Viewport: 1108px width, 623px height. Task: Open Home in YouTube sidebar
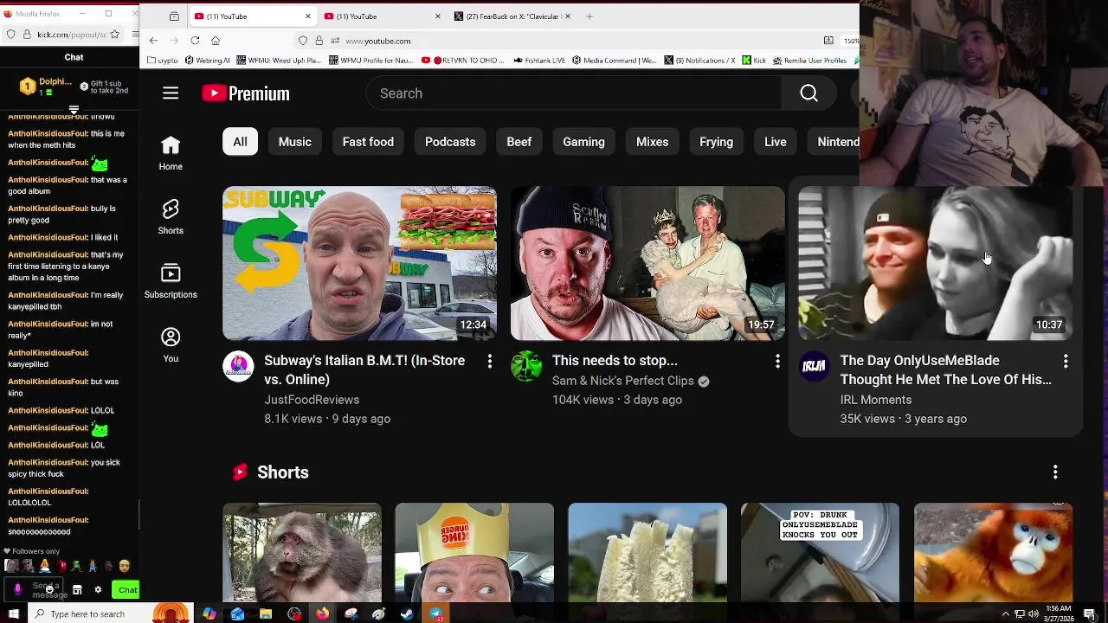click(x=171, y=153)
